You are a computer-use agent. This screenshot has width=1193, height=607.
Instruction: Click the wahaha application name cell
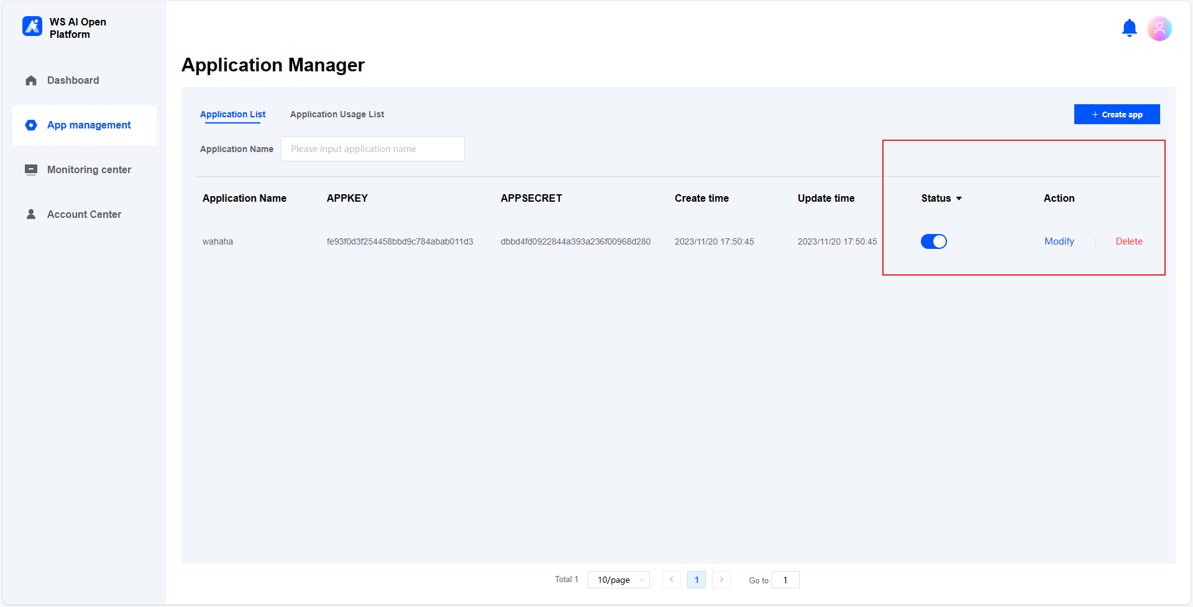click(x=217, y=241)
